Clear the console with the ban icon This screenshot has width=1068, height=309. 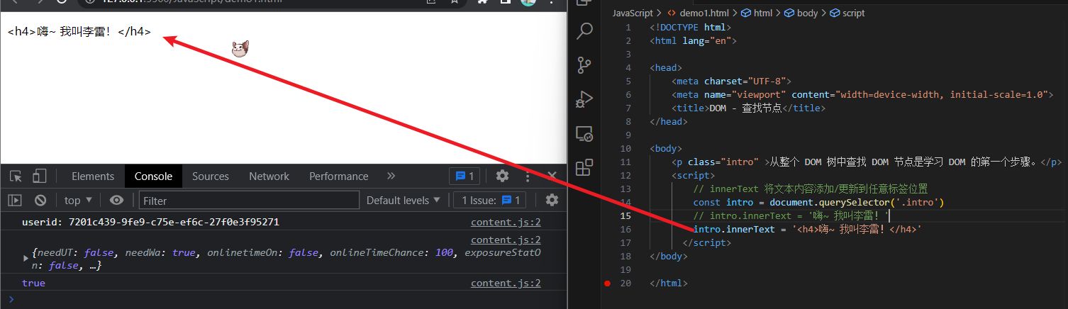pyautogui.click(x=40, y=201)
